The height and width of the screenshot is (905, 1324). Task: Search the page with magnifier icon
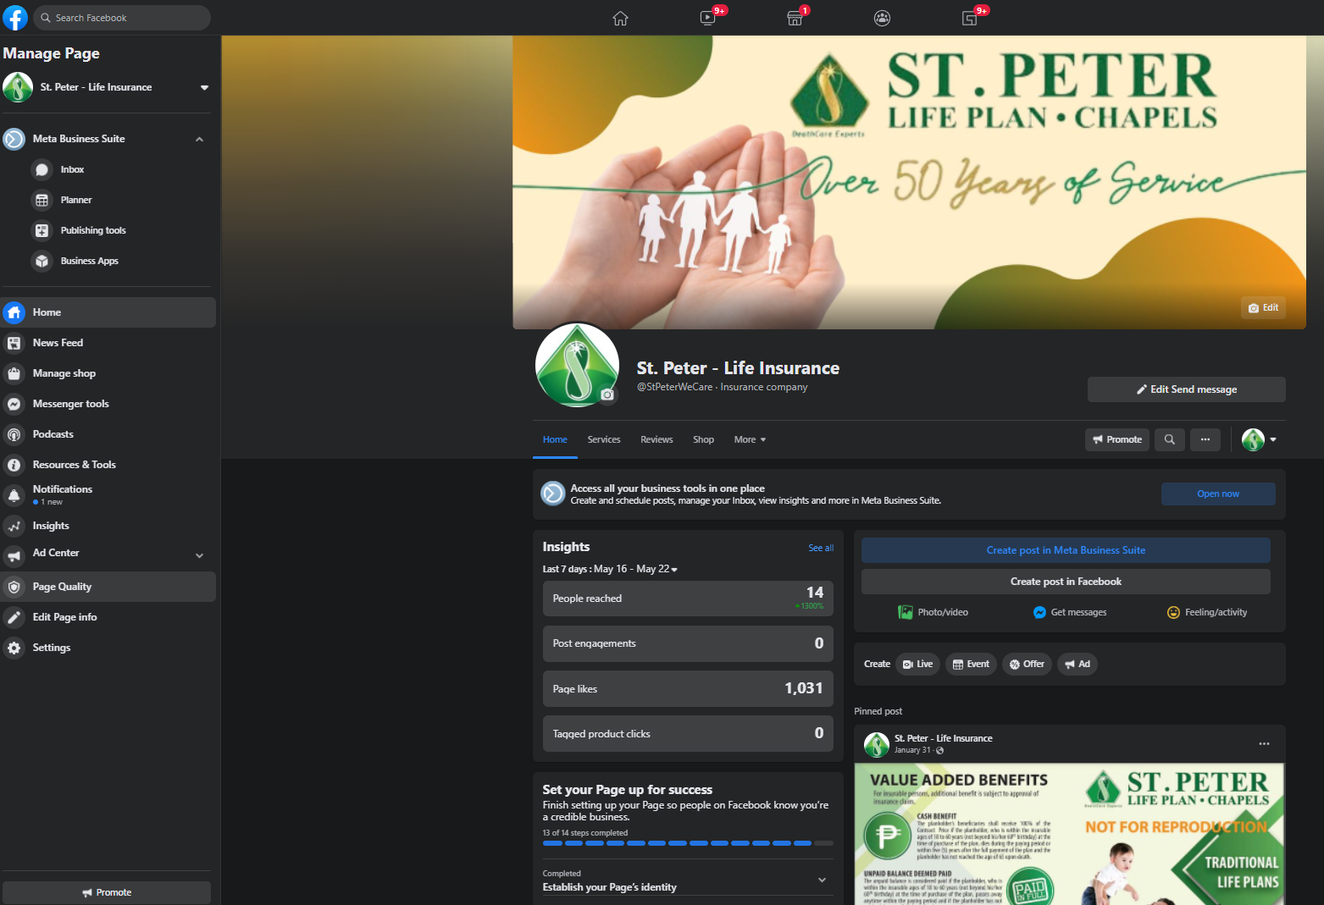[x=1170, y=439]
